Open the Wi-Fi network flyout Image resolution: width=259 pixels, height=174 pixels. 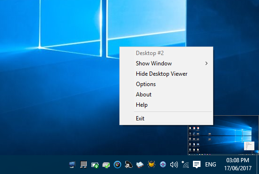pos(185,165)
